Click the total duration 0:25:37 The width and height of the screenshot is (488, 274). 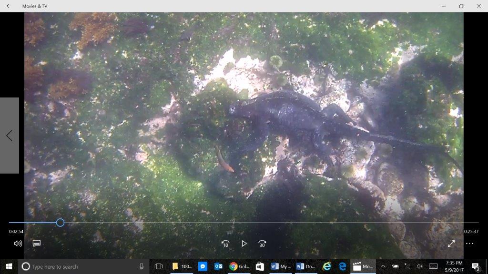tap(471, 232)
